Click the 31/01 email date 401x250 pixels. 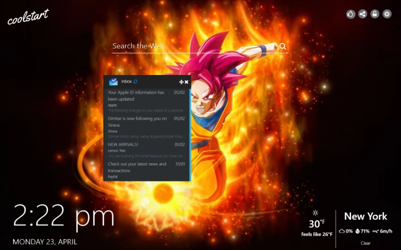(x=180, y=164)
